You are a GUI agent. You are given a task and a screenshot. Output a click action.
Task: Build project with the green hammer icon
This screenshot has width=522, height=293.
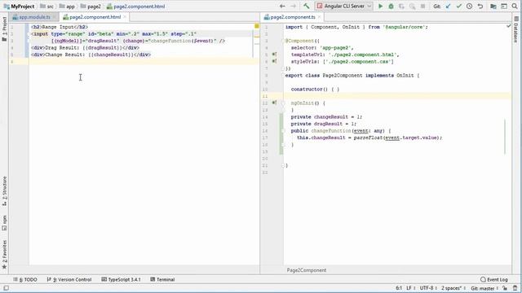pyautogui.click(x=307, y=6)
